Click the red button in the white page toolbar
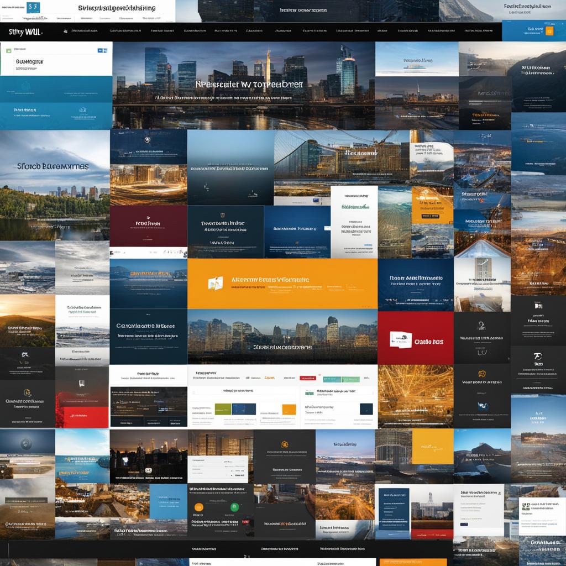This screenshot has width=566, height=566. tap(307, 378)
